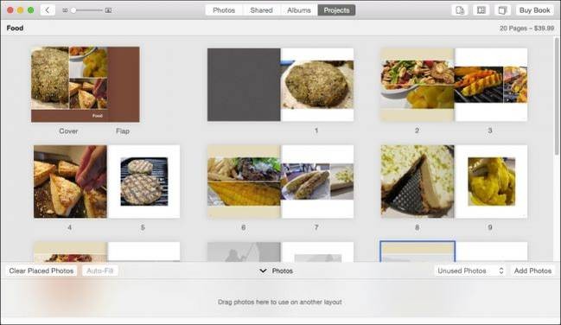Click the Auto-Fill button
Screen dimensions: 561x325
click(x=100, y=271)
